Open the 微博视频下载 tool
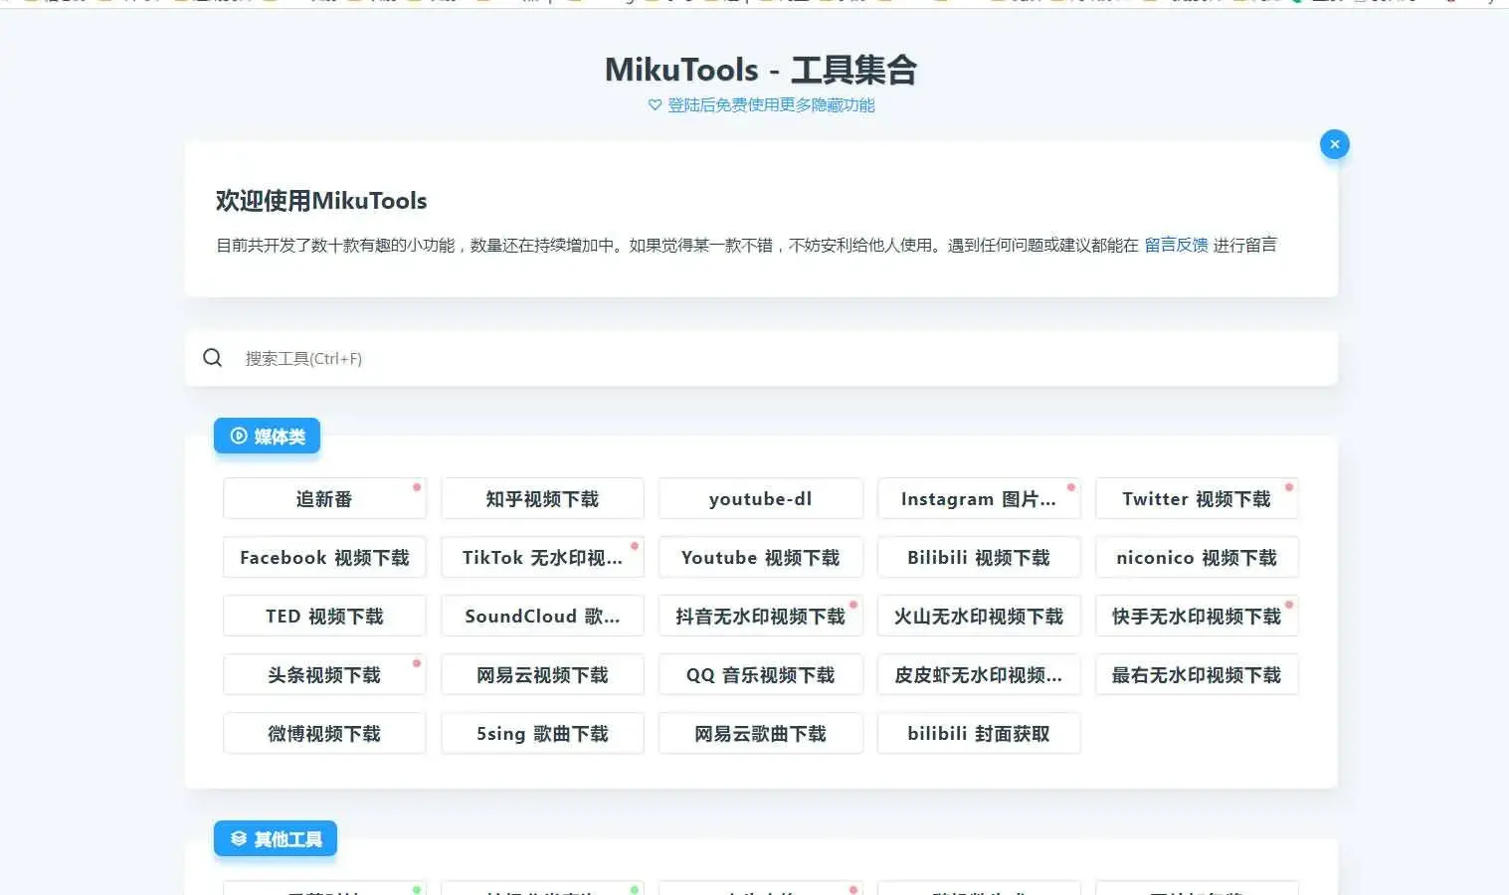This screenshot has width=1509, height=895. tap(324, 734)
